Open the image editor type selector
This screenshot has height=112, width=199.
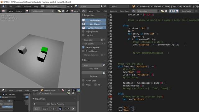point(4,11)
